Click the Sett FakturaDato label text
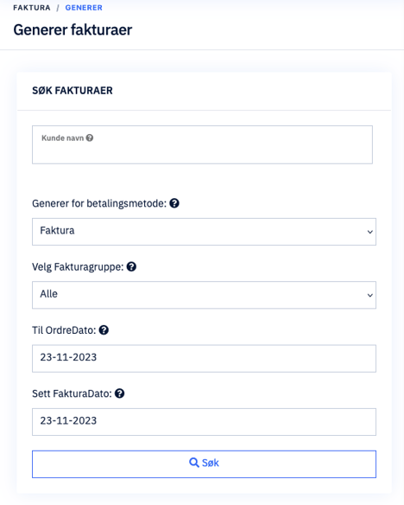The image size is (404, 505). click(72, 394)
